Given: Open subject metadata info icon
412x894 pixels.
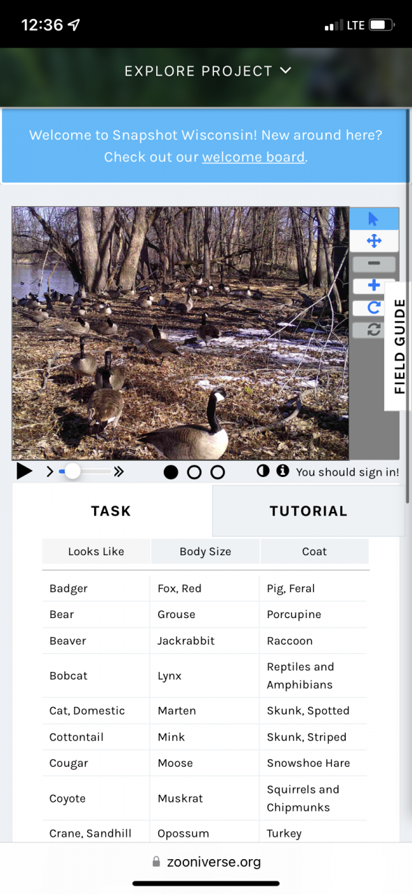Looking at the screenshot, I should 282,471.
